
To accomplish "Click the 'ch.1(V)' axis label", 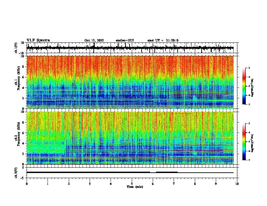I will click(x=16, y=48).
